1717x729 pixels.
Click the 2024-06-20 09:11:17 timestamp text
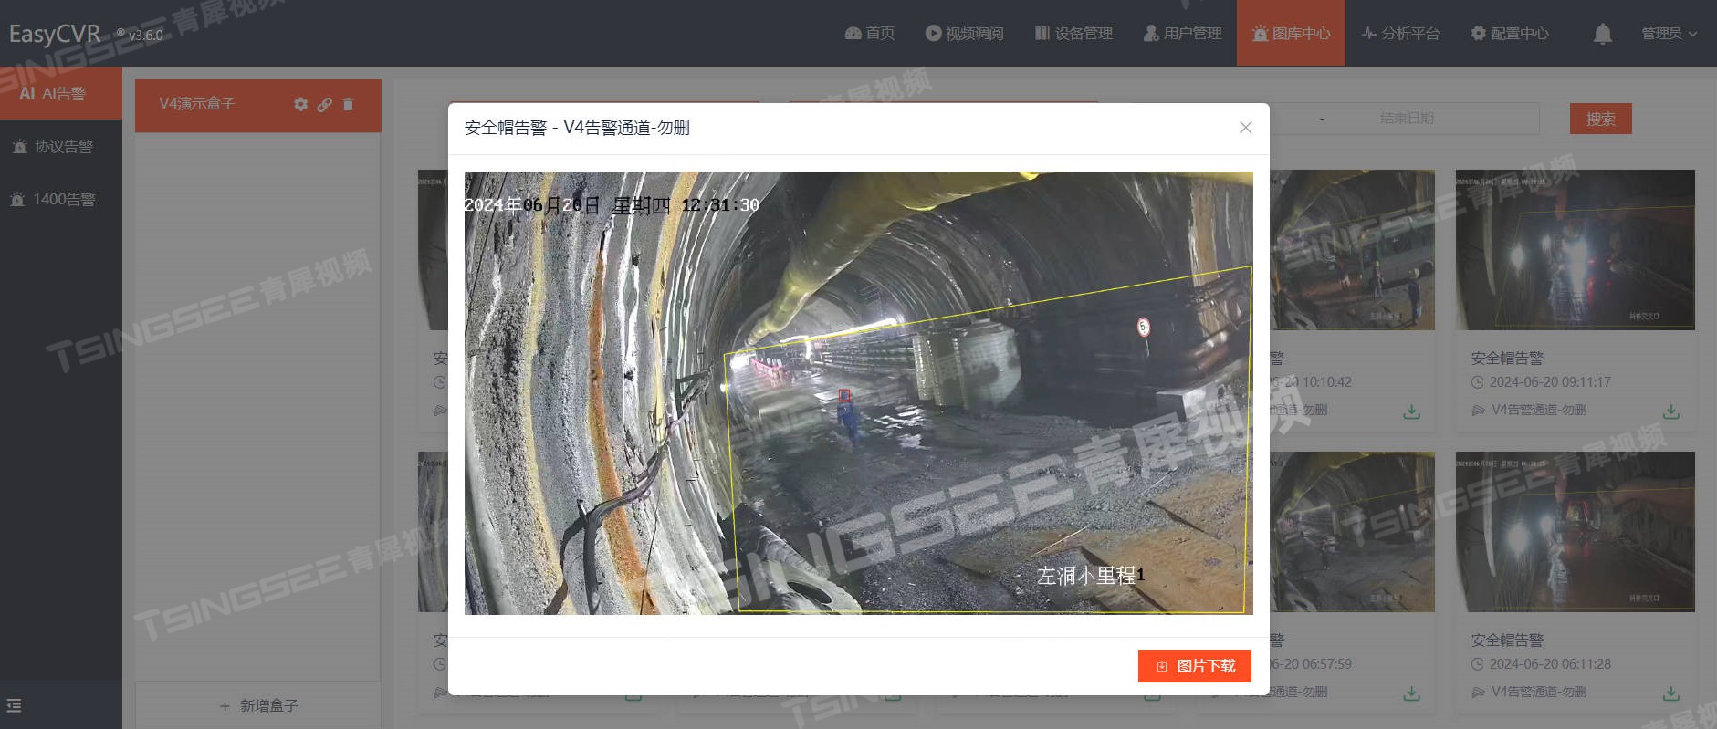click(1550, 382)
